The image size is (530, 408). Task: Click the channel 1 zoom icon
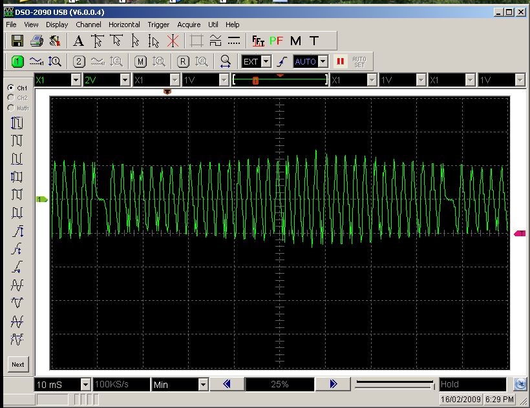55,61
